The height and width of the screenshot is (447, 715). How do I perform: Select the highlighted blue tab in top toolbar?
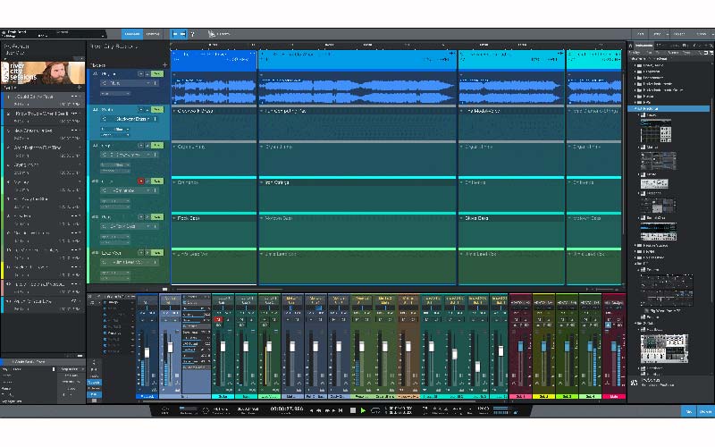click(131, 34)
